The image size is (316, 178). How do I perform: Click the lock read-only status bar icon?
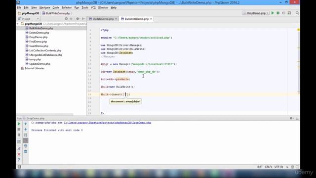287,167
